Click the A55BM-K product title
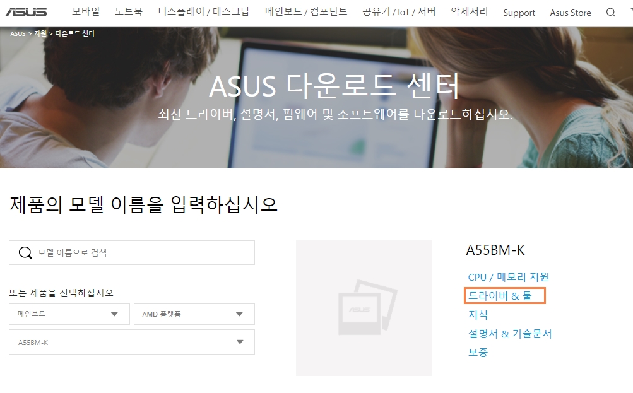Screen dimensions: 633x393 coord(495,250)
